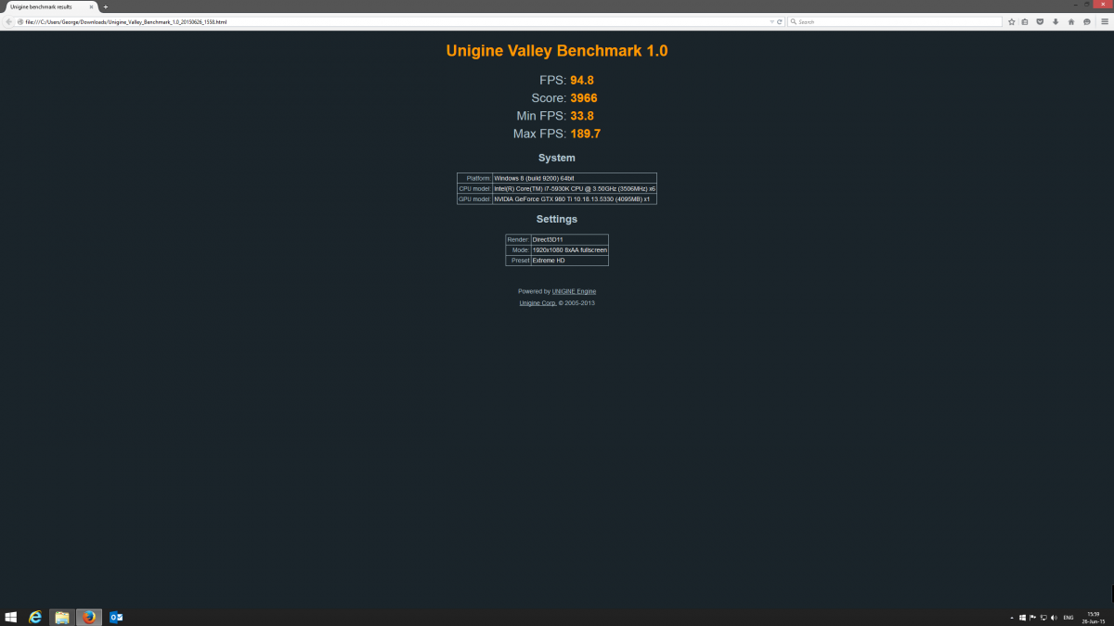Open the Downloads arrow icon
Image resolution: width=1114 pixels, height=626 pixels.
tap(1056, 21)
